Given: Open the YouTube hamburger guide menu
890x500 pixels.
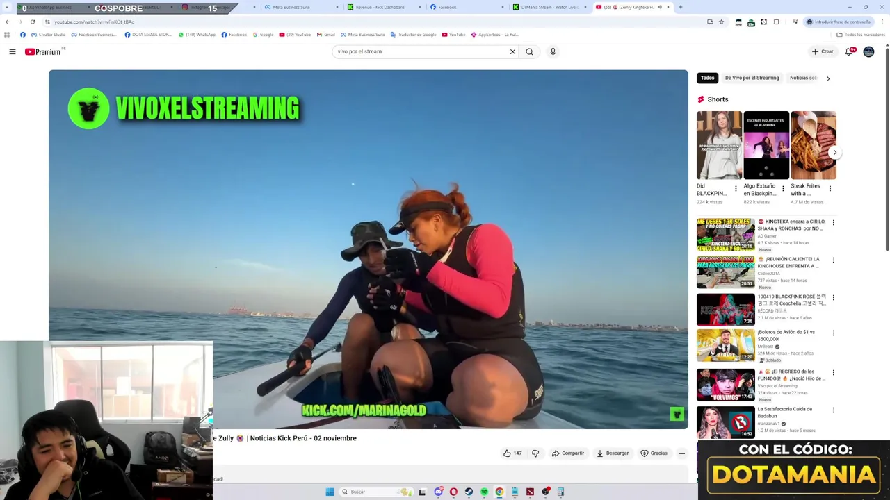Looking at the screenshot, I should (13, 51).
